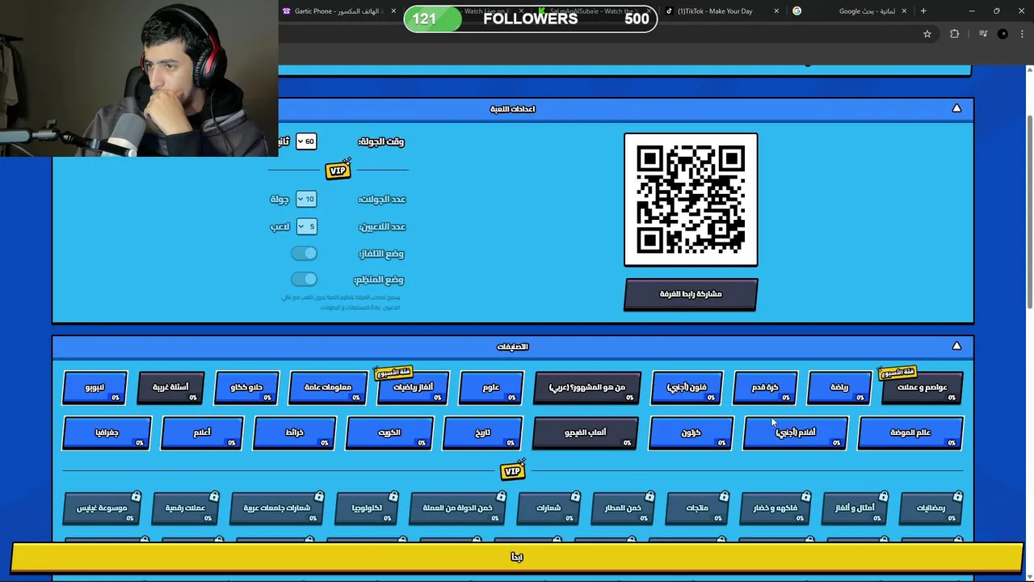Image resolution: width=1034 pixels, height=582 pixels.
Task: Bookmark this page with the star icon
Action: tap(927, 34)
